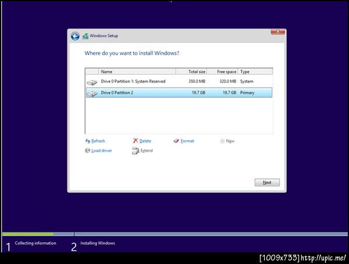
Task: Delete the selected partition
Action: tap(145, 141)
